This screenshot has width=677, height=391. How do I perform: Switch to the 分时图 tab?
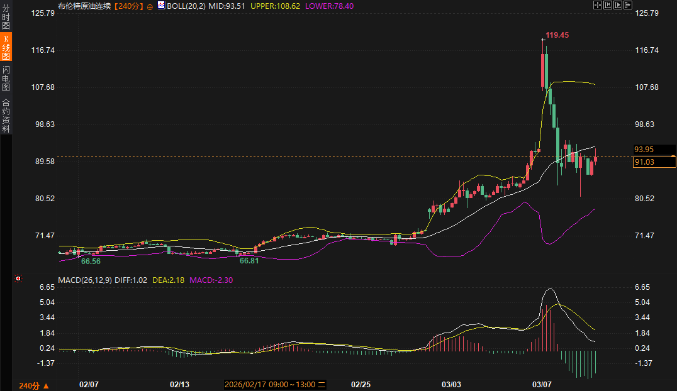[x=6, y=18]
